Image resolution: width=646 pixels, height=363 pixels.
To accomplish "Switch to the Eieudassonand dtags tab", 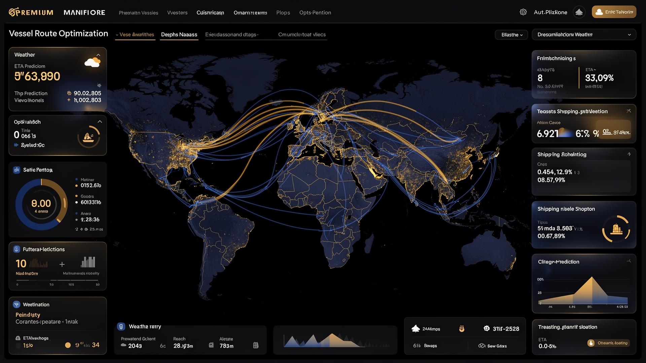I will [x=232, y=35].
